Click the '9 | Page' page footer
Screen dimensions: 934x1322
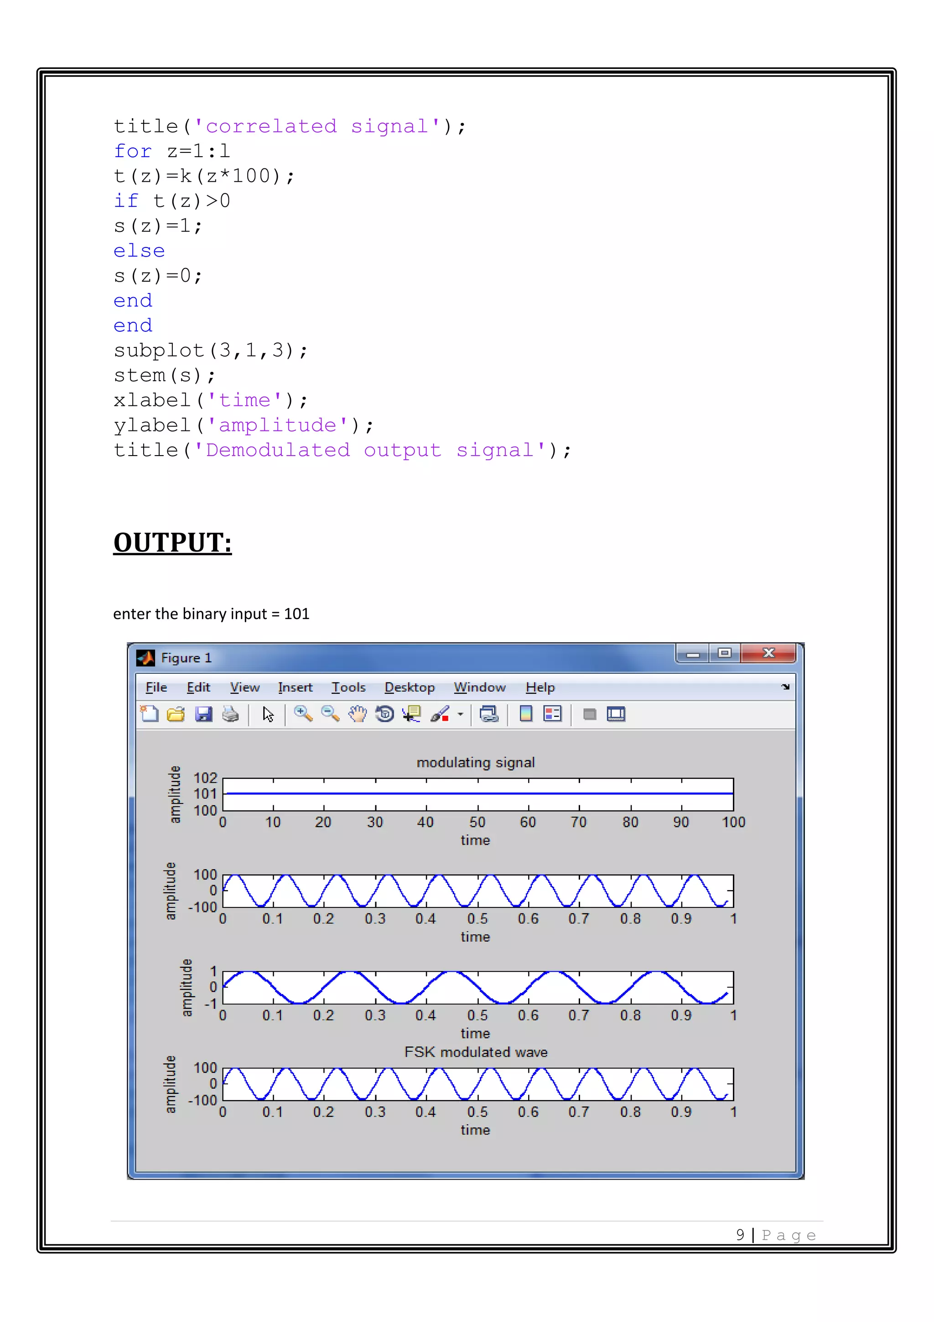776,1235
